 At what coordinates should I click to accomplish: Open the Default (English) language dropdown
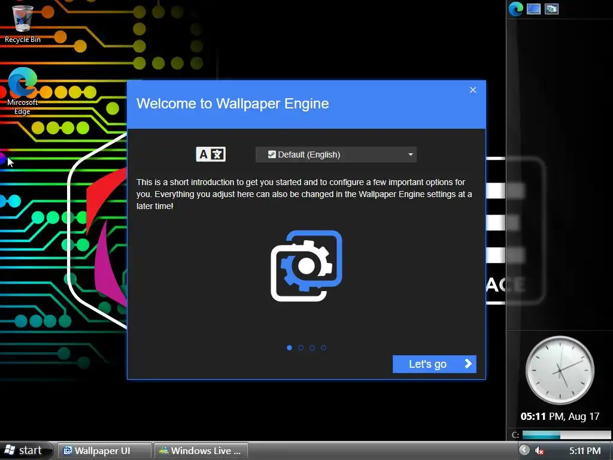336,155
